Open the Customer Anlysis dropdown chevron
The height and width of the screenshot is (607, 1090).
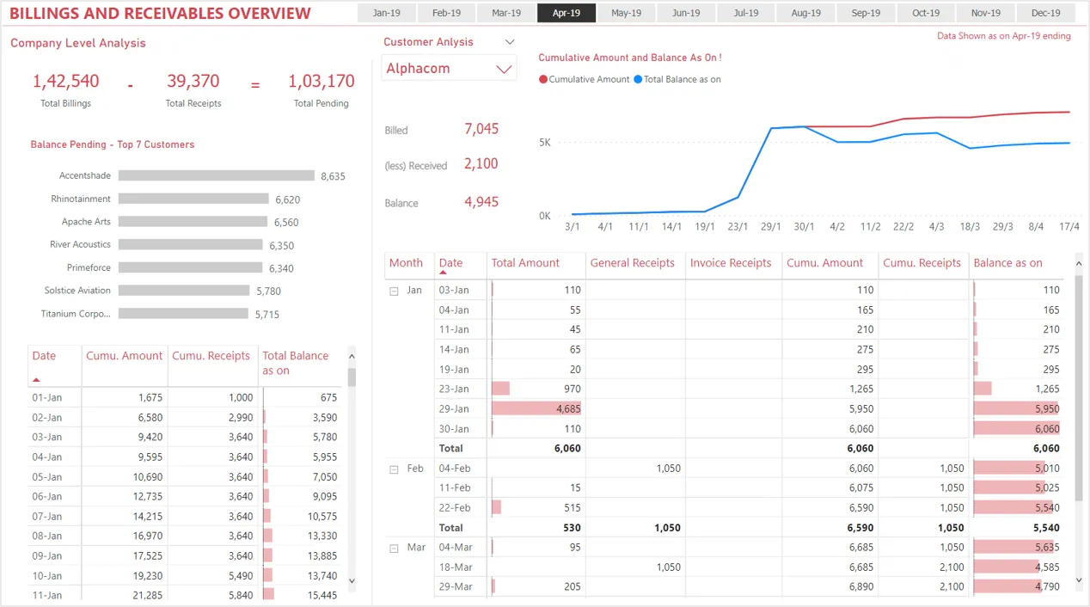pos(510,42)
